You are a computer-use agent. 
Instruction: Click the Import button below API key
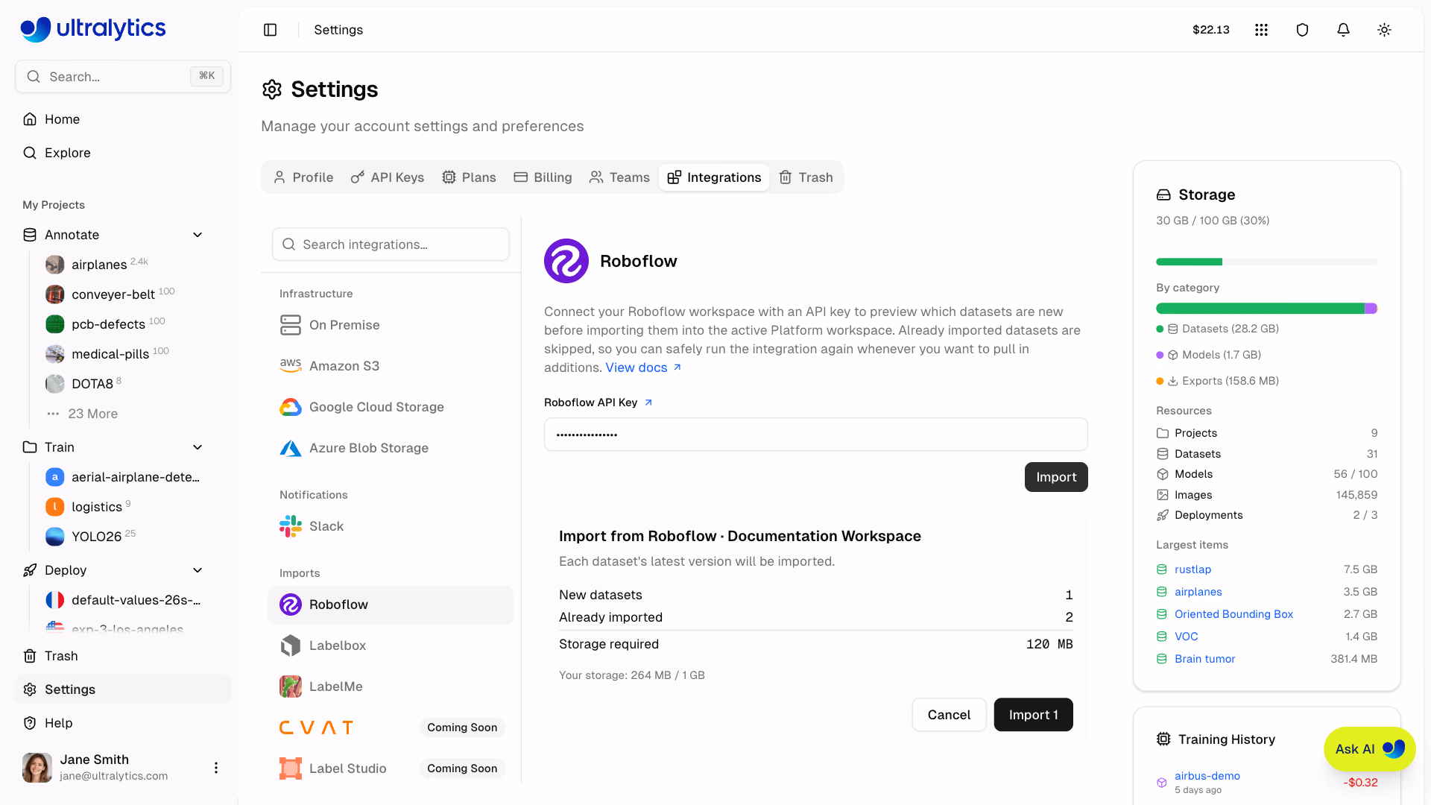tap(1056, 477)
